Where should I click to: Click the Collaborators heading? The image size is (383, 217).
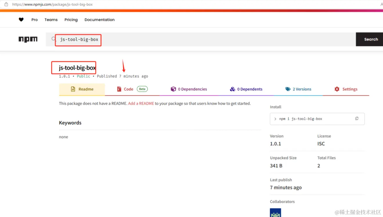(282, 202)
